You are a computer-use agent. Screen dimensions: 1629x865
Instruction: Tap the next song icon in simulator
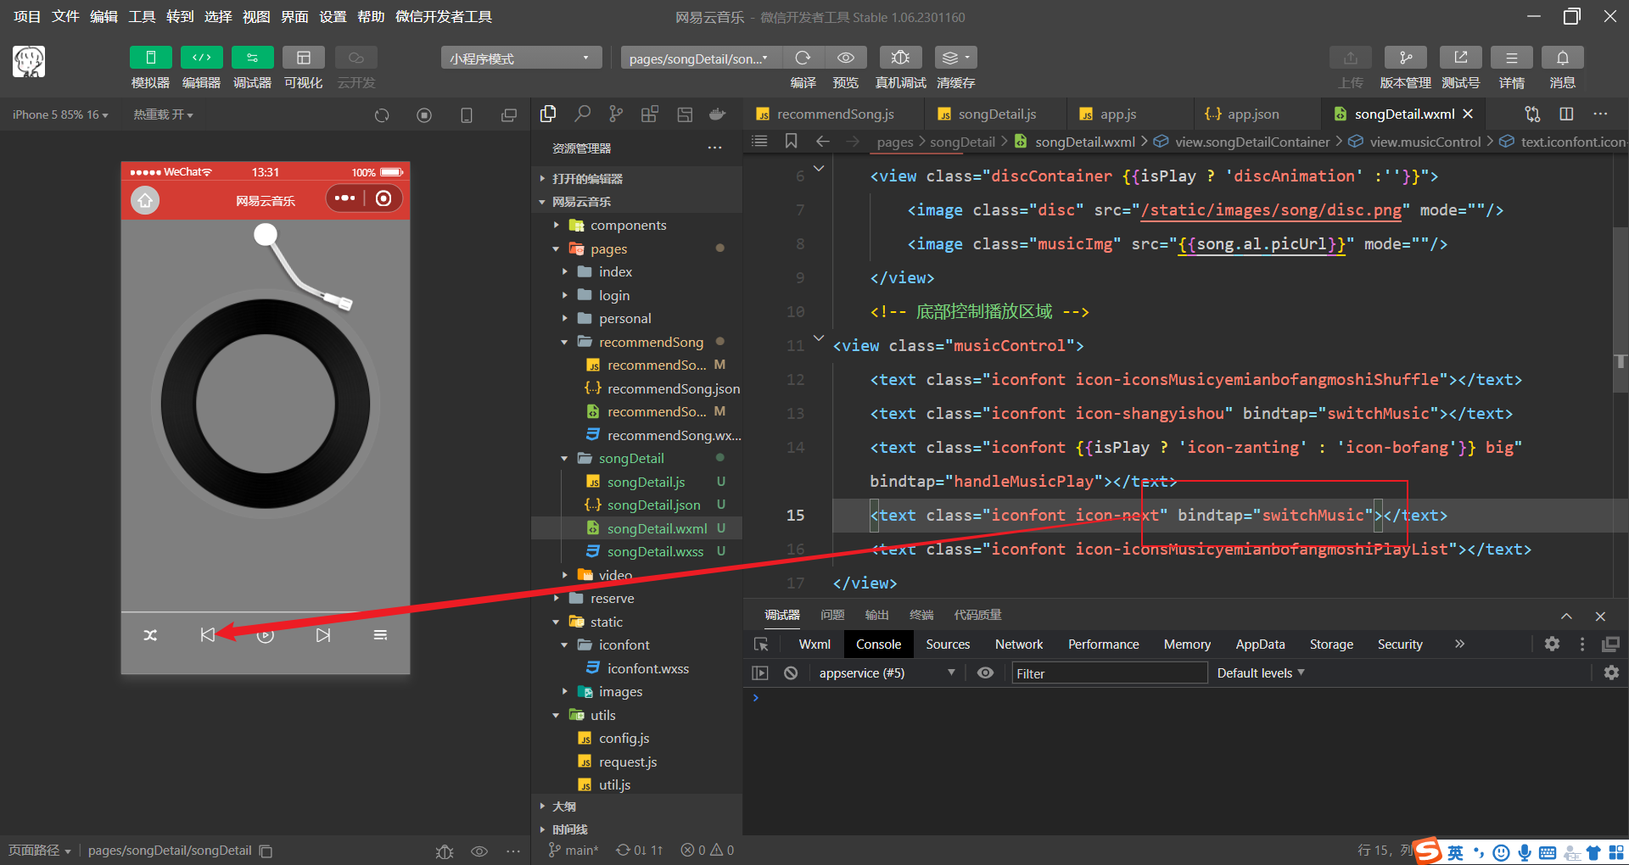click(323, 635)
